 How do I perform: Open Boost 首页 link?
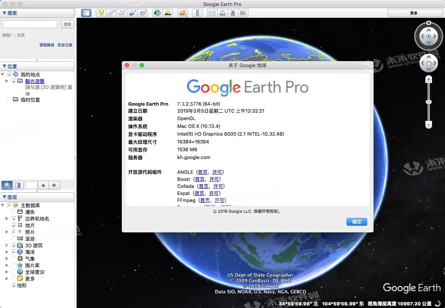point(200,179)
